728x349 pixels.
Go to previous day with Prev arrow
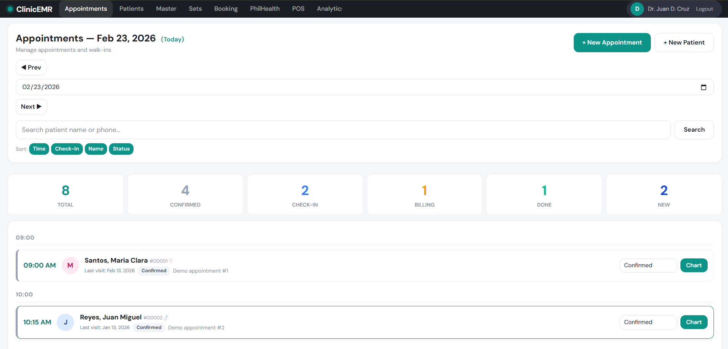coord(31,68)
